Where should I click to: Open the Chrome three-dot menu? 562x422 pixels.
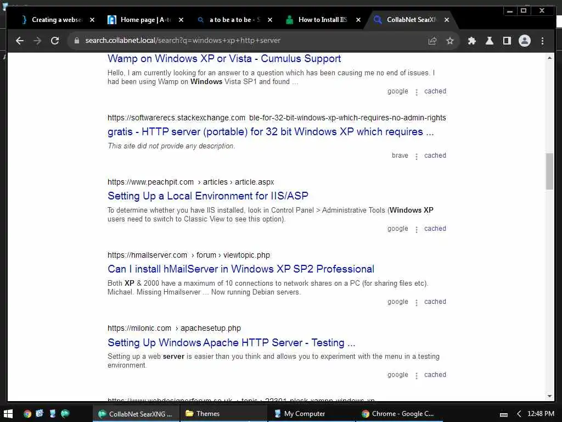coord(542,41)
